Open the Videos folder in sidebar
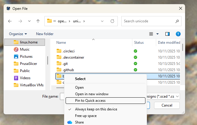 click(x=25, y=78)
